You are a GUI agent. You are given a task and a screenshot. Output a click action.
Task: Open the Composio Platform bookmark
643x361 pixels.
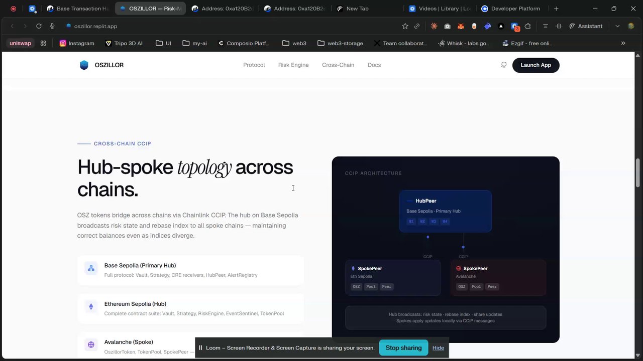tap(244, 43)
